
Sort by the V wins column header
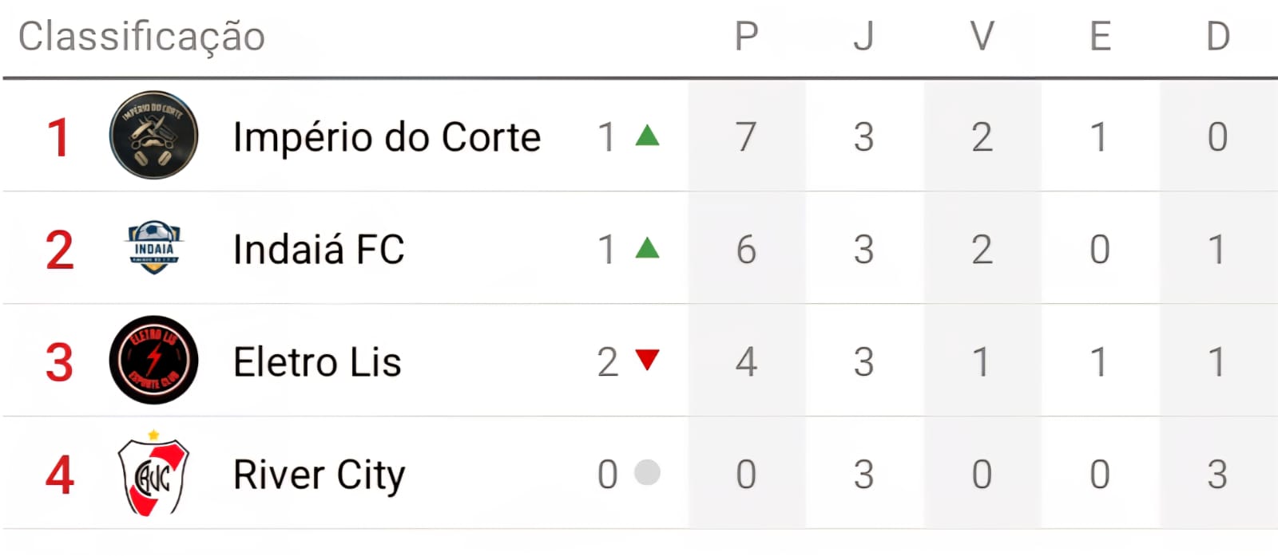[x=982, y=37]
